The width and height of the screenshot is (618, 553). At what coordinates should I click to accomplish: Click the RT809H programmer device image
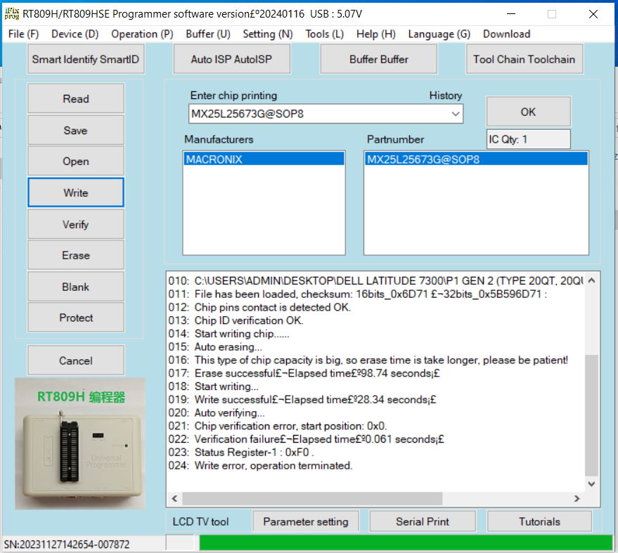[x=80, y=443]
